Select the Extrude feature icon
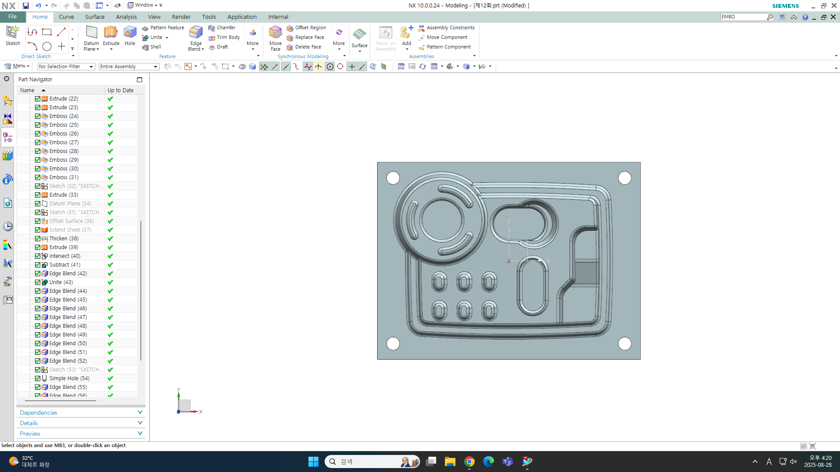840x472 pixels. [x=111, y=33]
